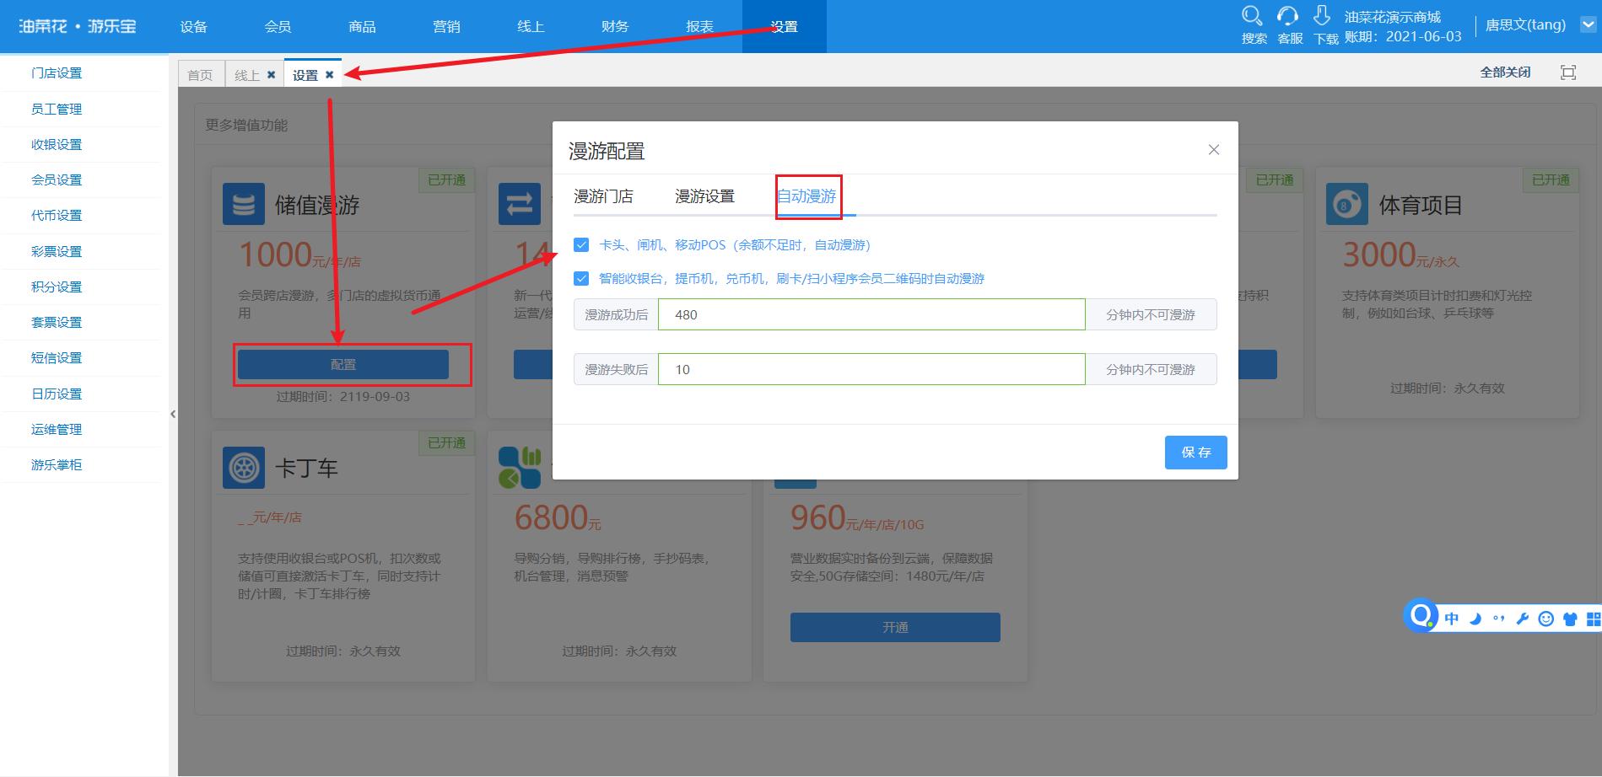
Task: Open the 会员 top menu
Action: point(278,26)
